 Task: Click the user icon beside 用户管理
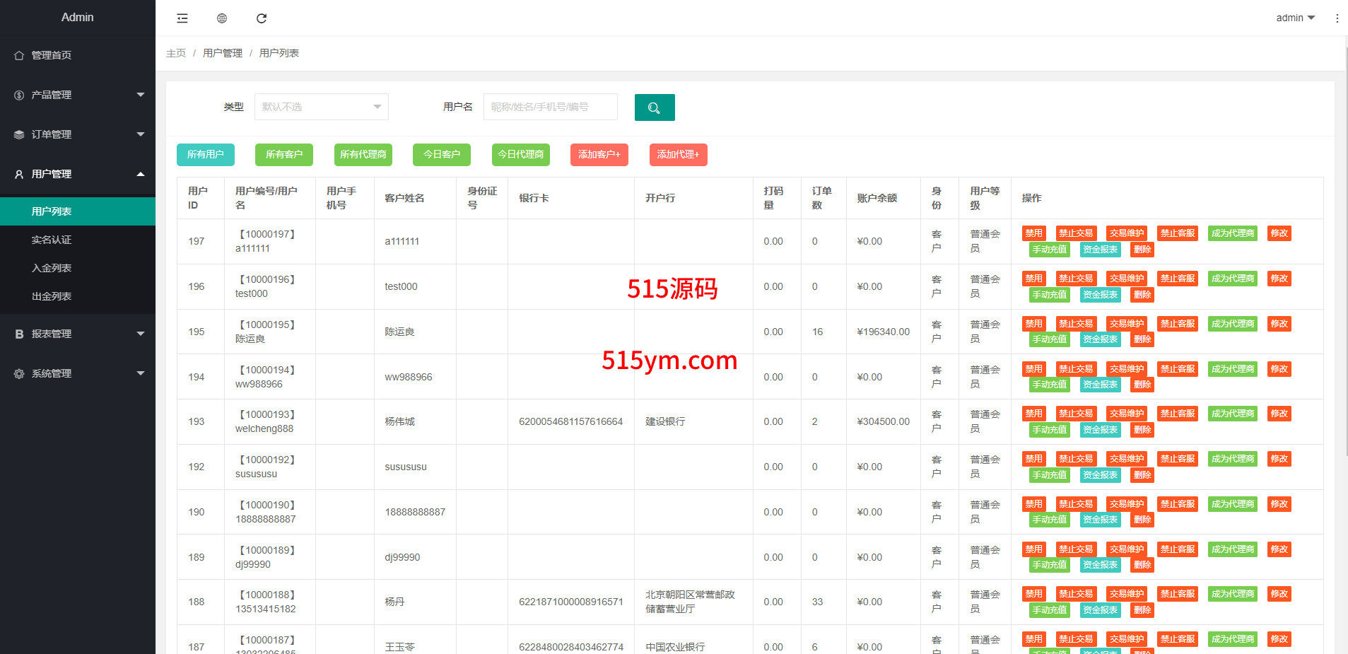19,174
